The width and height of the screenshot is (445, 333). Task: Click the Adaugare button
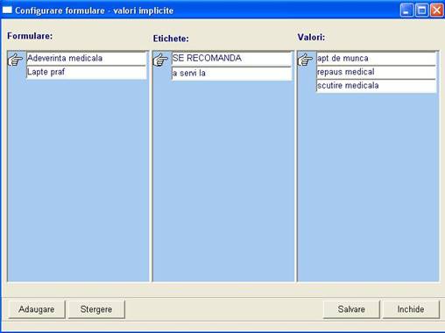point(37,309)
